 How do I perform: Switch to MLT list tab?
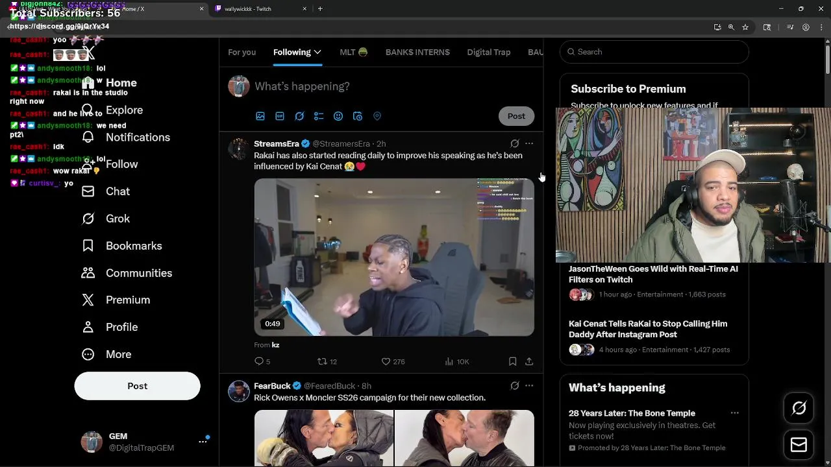353,52
